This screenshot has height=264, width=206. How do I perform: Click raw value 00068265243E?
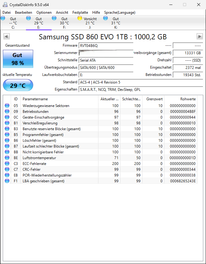coord(182,181)
